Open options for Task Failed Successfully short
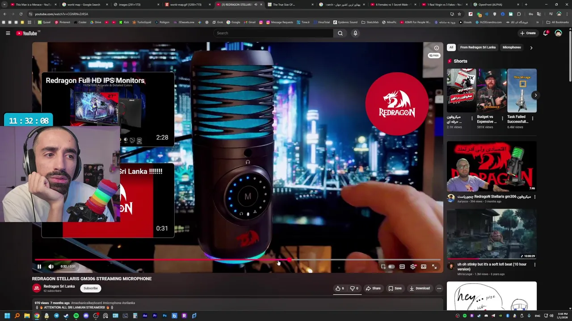 click(533, 119)
